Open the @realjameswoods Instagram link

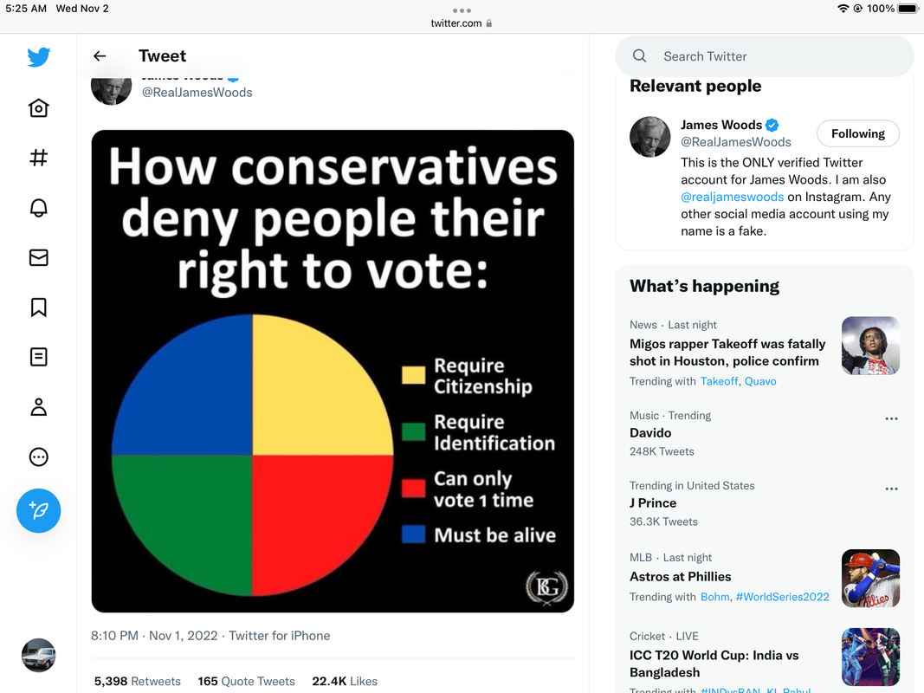(733, 197)
